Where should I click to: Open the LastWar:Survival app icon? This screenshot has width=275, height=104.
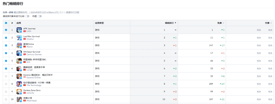tap(19, 38)
